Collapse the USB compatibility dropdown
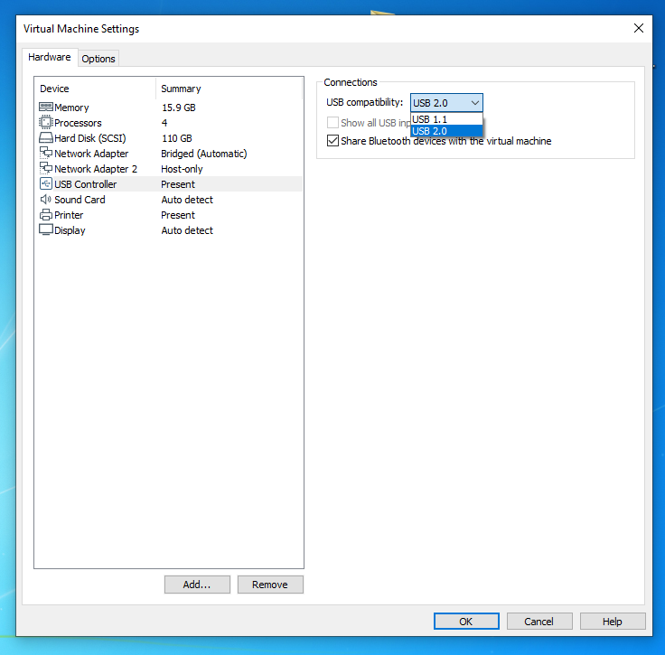This screenshot has width=665, height=655. 474,103
